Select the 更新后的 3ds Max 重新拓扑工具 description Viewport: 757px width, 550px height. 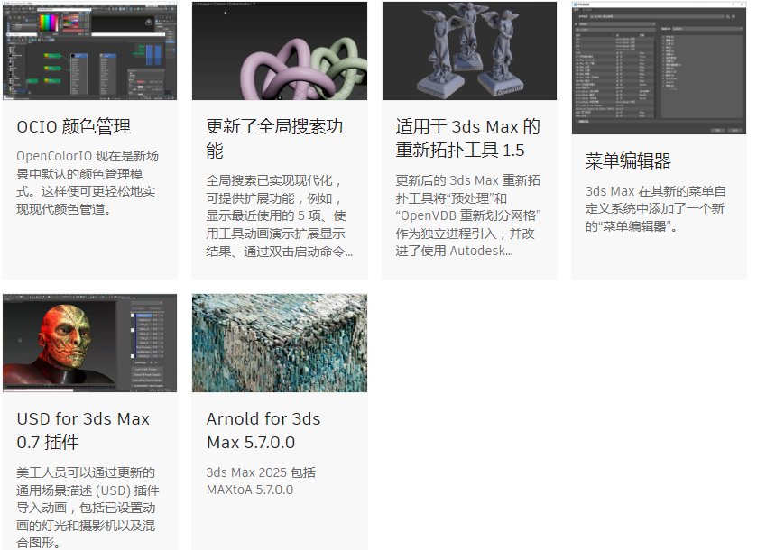coord(467,215)
